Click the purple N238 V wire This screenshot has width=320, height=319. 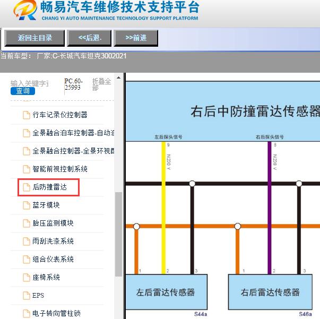(x=270, y=208)
